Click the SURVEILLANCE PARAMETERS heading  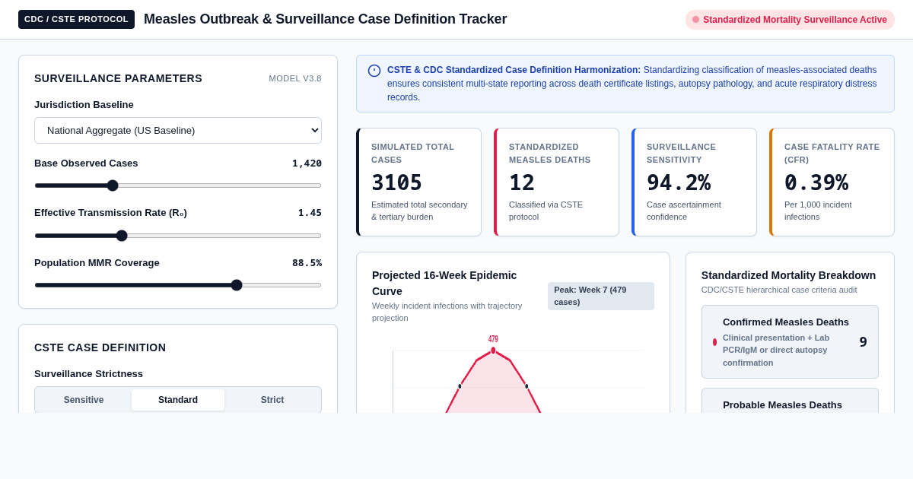tap(118, 78)
